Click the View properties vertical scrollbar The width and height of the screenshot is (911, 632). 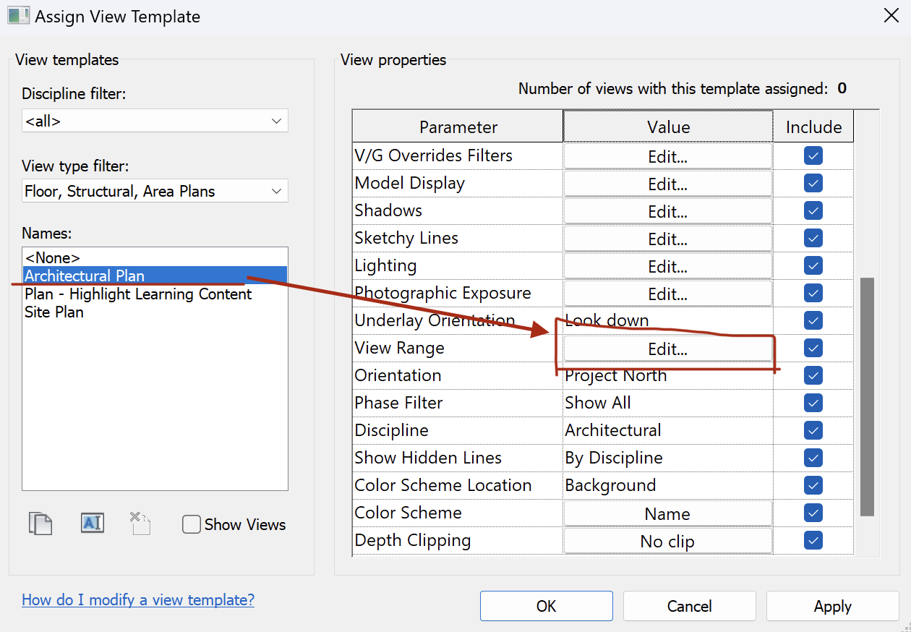(x=866, y=396)
